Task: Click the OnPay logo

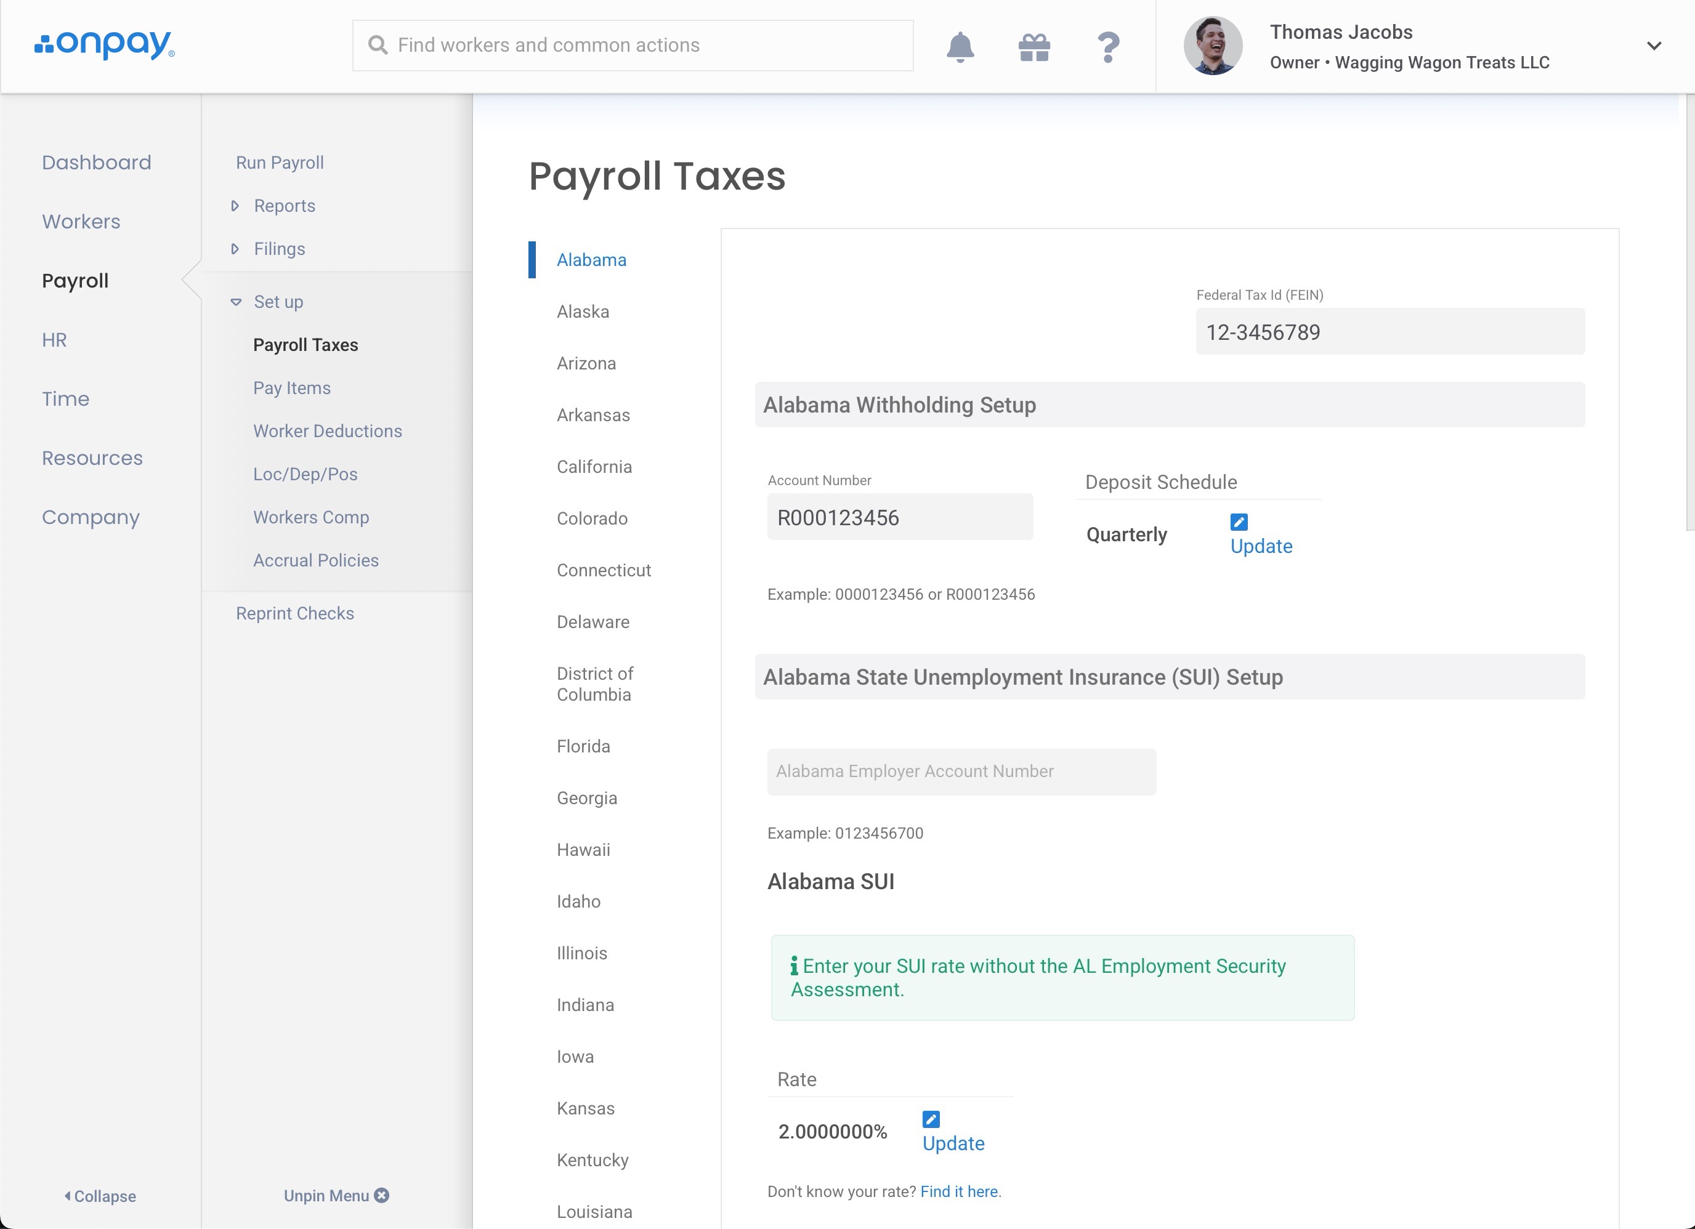Action: tap(105, 45)
